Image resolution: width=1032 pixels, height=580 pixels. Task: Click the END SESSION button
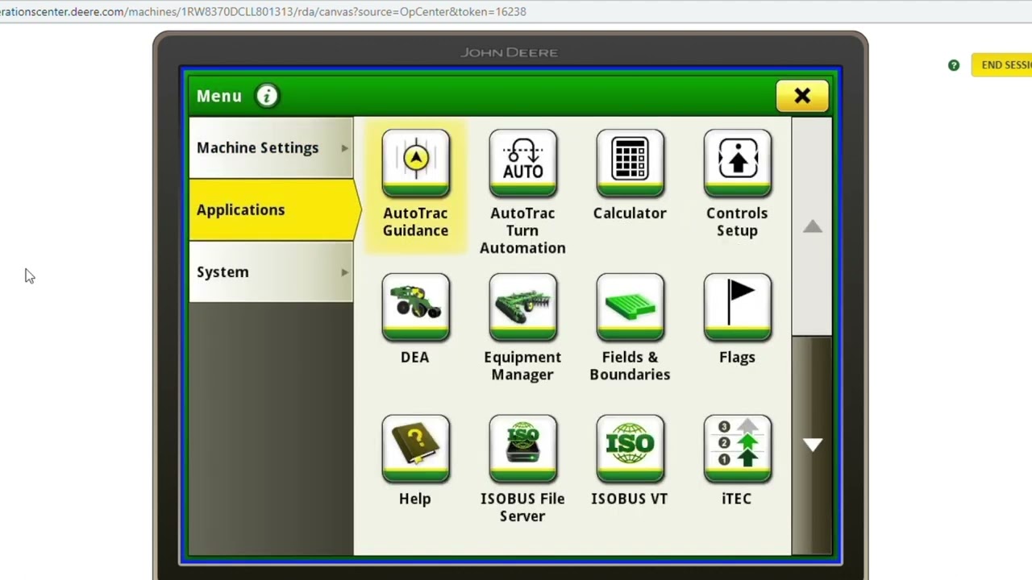(x=1002, y=65)
